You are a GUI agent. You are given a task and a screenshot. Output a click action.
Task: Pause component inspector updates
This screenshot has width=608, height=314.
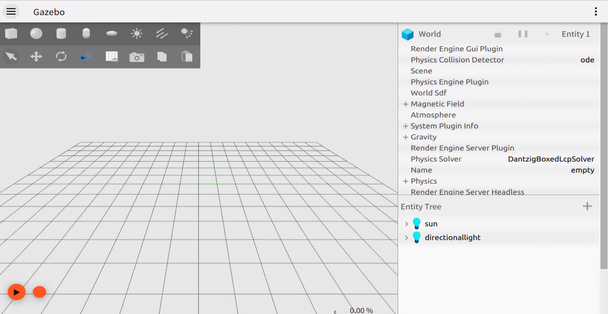click(x=523, y=34)
